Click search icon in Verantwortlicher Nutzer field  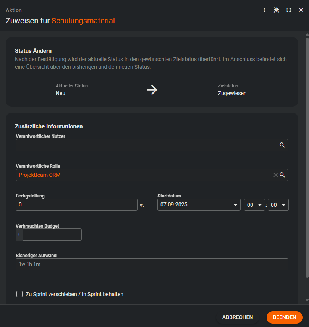[x=282, y=145]
